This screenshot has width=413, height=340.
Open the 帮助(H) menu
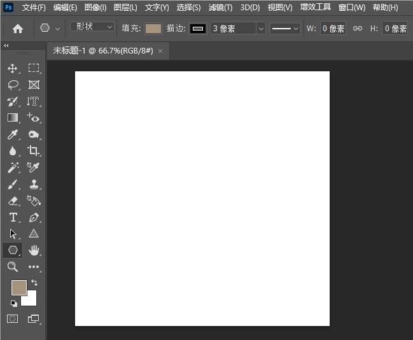pos(386,8)
